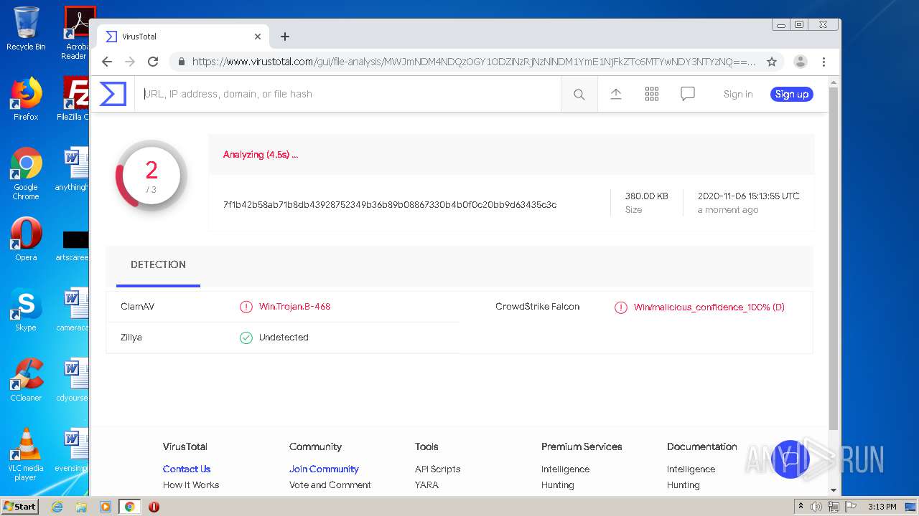Click the system tray clock
919x516 pixels.
click(x=882, y=507)
